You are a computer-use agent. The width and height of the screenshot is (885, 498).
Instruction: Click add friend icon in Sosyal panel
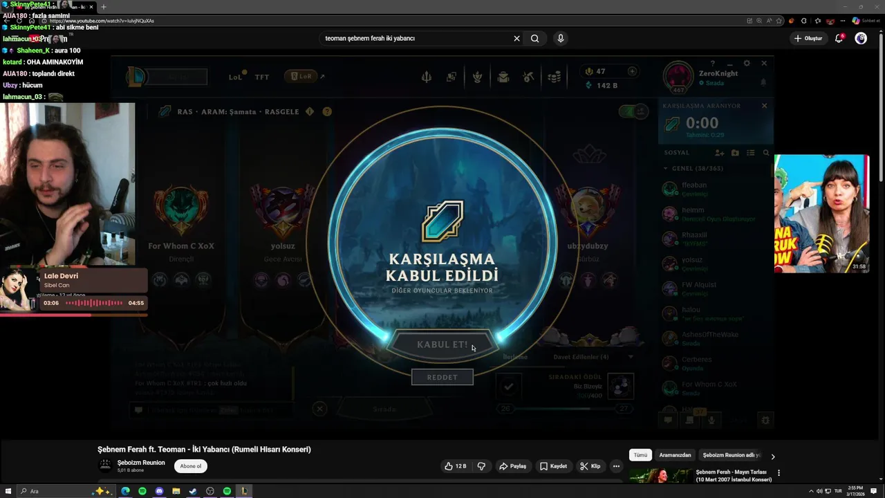pos(720,153)
